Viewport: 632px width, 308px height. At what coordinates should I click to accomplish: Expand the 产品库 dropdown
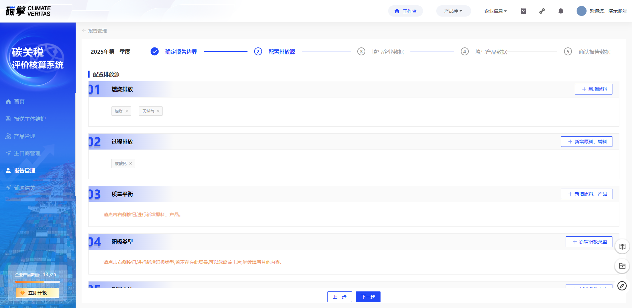(x=453, y=11)
